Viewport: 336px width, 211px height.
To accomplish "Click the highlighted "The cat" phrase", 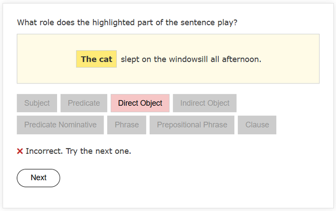I will pos(97,59).
